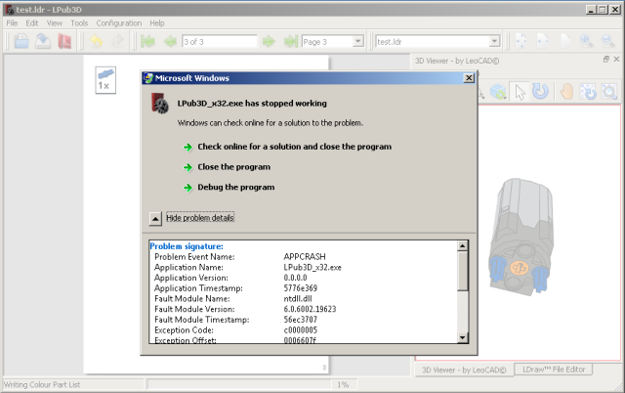This screenshot has height=393, width=625.
Task: Select the pan hand tool in 3D Viewer
Action: (566, 92)
